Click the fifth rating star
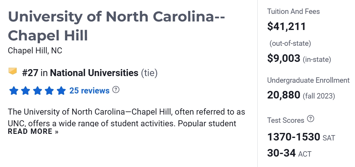This screenshot has width=355, height=167. click(61, 91)
